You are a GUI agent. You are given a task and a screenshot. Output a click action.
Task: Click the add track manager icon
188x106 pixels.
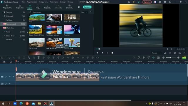[x=4, y=62]
